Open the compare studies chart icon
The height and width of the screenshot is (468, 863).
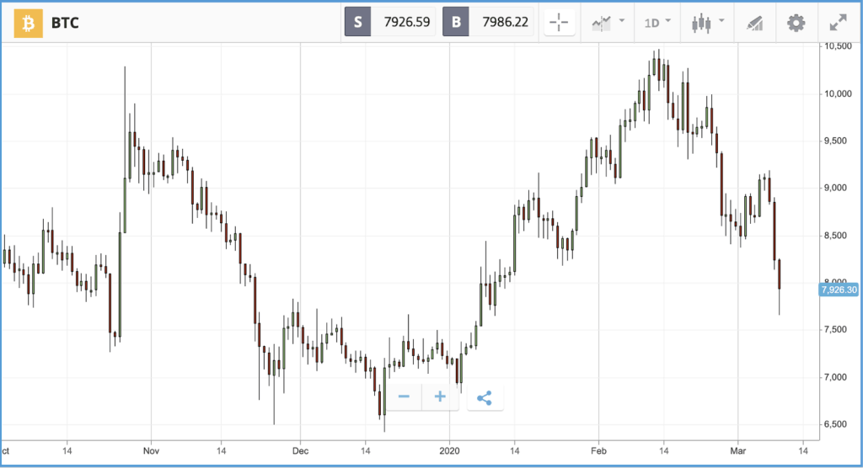(601, 23)
